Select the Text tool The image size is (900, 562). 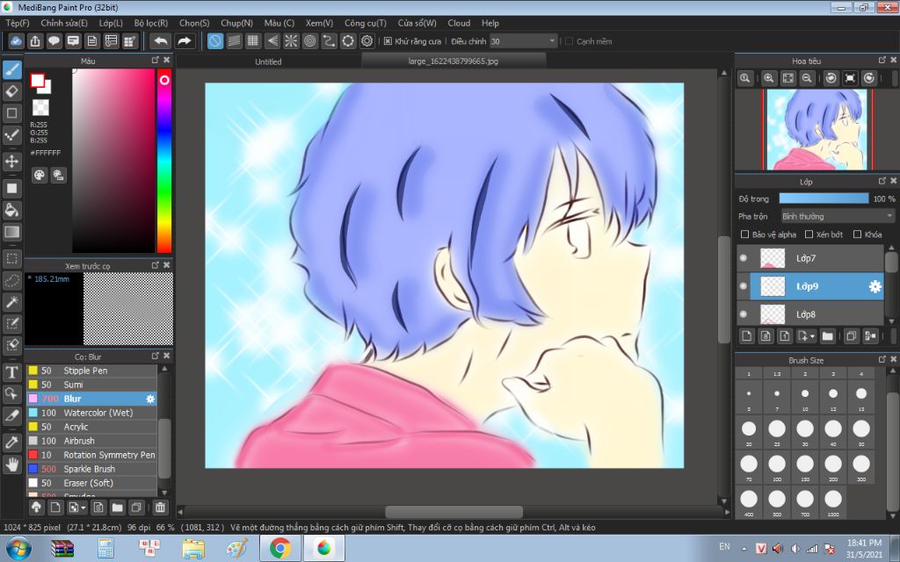12,372
